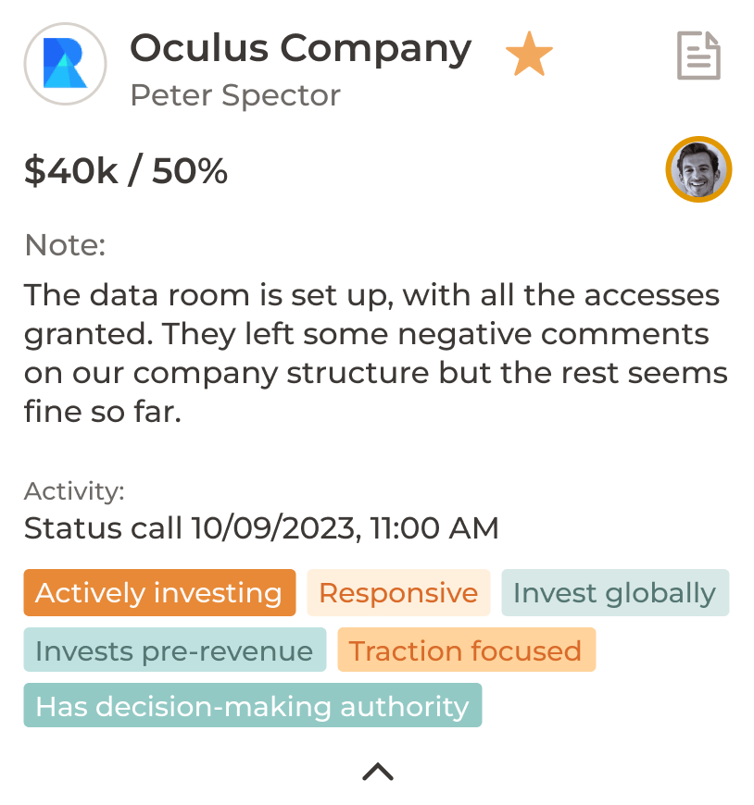Click the note text about data room
The image size is (754, 805).
[376, 353]
